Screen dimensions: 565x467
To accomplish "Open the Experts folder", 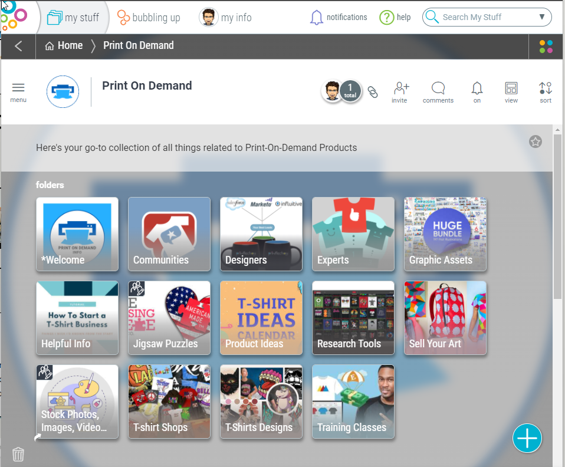I will coord(353,234).
